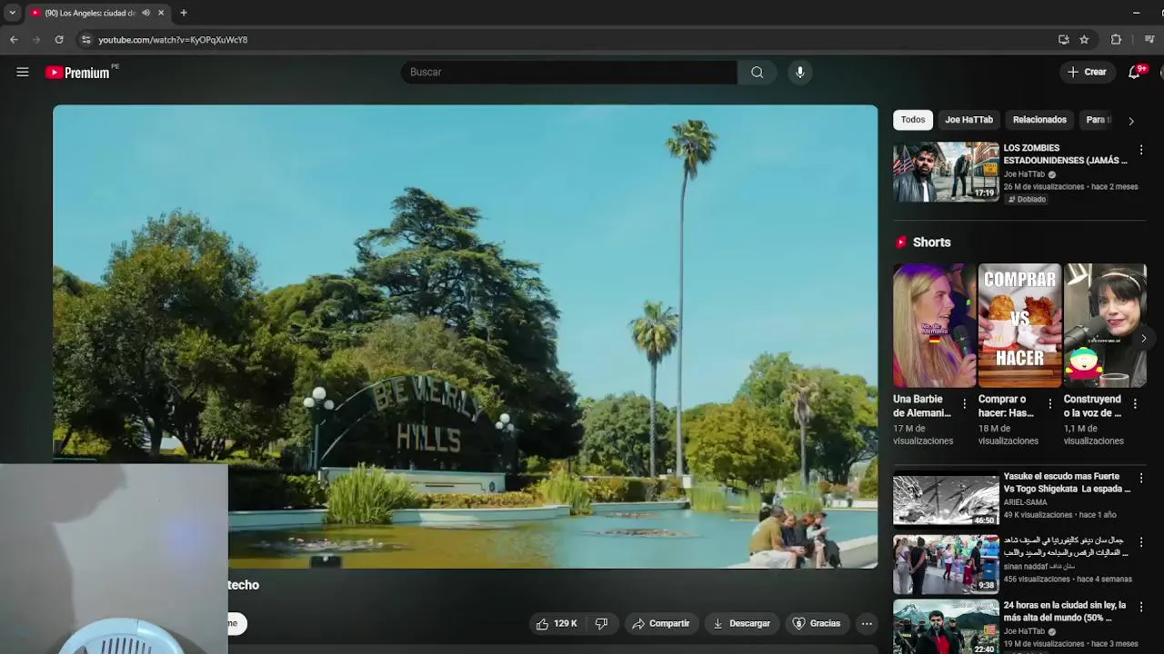Open the tab search dropdown arrow
Viewport: 1164px width, 654px height.
12,13
